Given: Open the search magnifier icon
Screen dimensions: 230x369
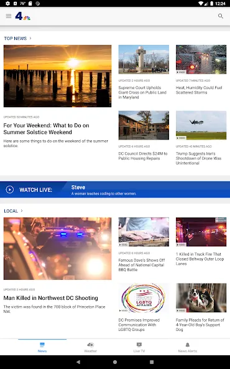Looking at the screenshot, I should (221, 16).
